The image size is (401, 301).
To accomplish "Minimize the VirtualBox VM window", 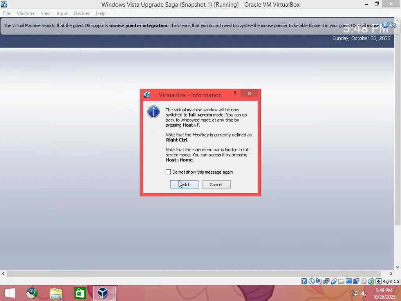I will pos(367,4).
